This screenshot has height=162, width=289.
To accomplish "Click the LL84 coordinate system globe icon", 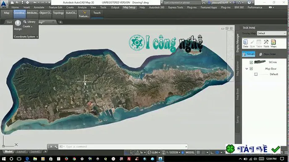I will click(150, 152).
